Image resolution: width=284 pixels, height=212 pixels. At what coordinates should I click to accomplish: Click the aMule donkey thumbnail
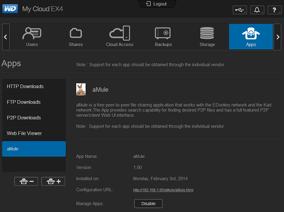pyautogui.click(x=81, y=89)
